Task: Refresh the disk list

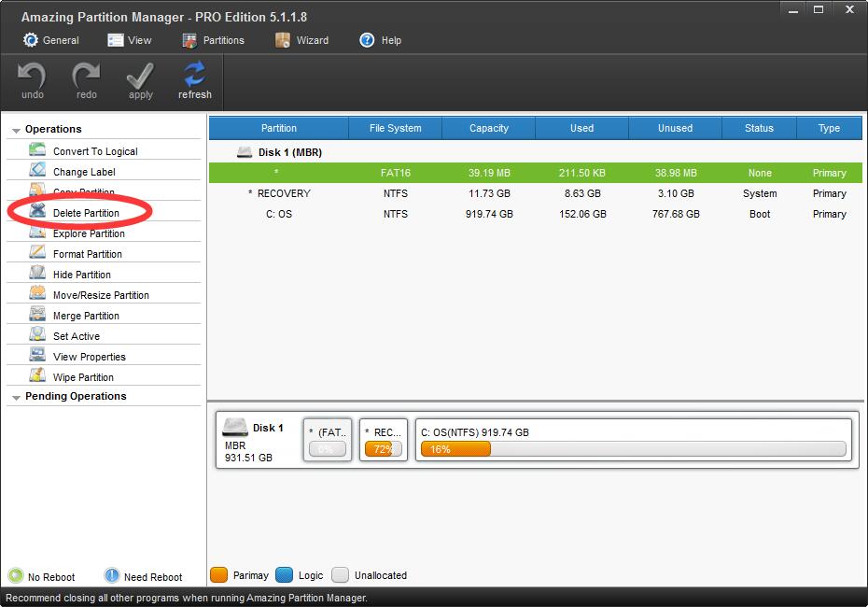Action: [x=195, y=74]
